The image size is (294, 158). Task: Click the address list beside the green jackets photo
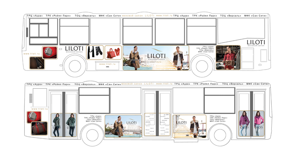93,119
